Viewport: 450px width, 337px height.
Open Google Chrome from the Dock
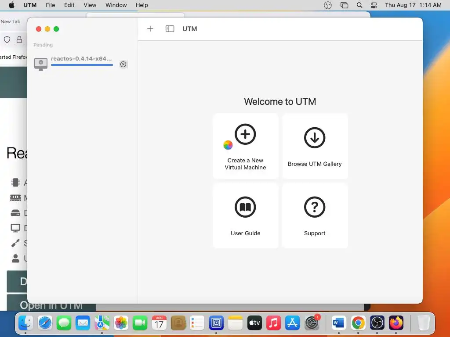point(358,323)
